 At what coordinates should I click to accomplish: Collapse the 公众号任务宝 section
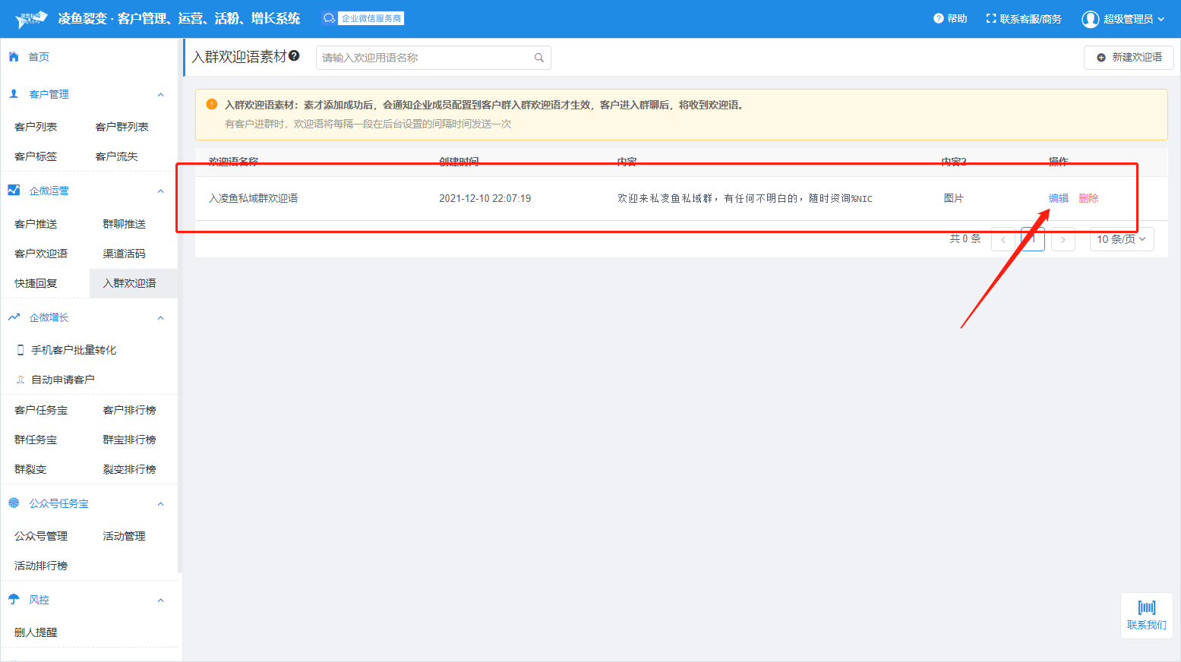click(x=160, y=504)
